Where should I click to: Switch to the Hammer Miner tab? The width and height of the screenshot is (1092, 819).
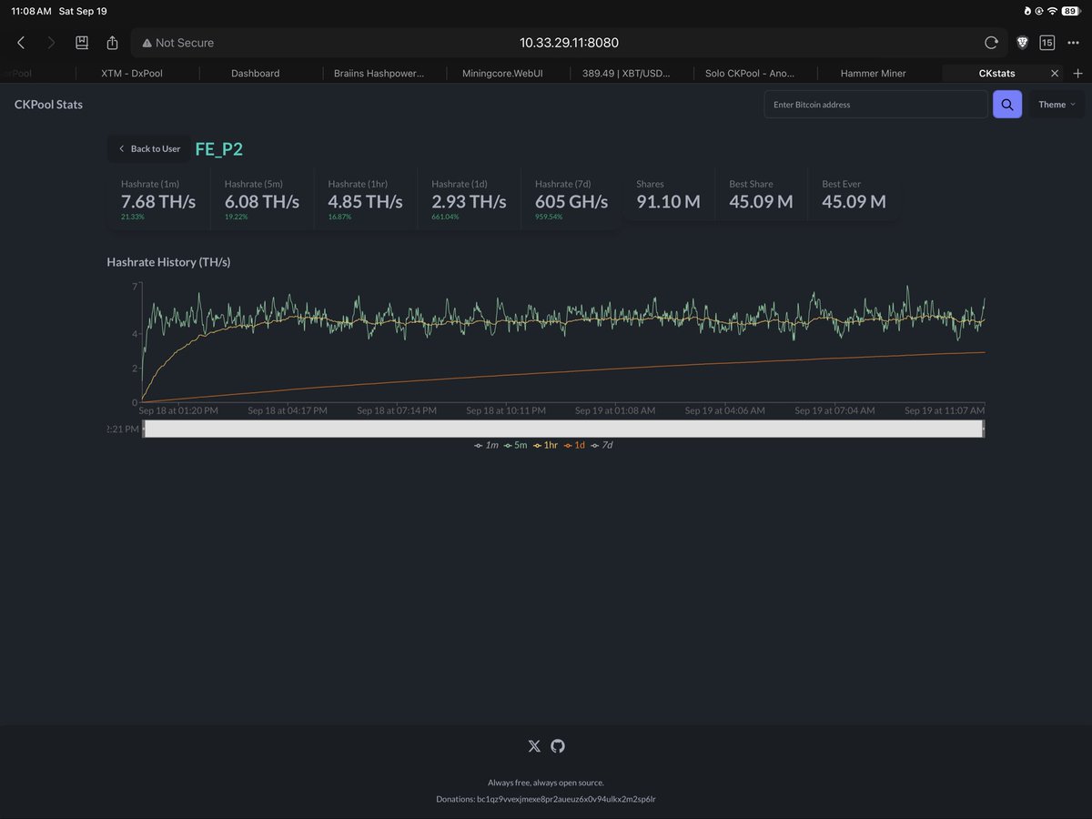(874, 73)
